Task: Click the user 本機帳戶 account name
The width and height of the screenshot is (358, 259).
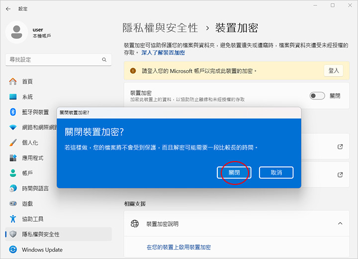Action: (42, 33)
